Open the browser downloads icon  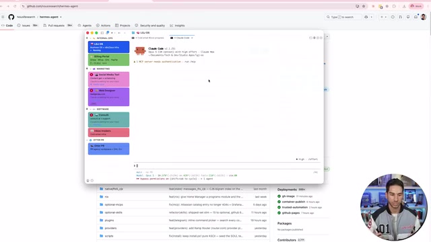[404, 6]
